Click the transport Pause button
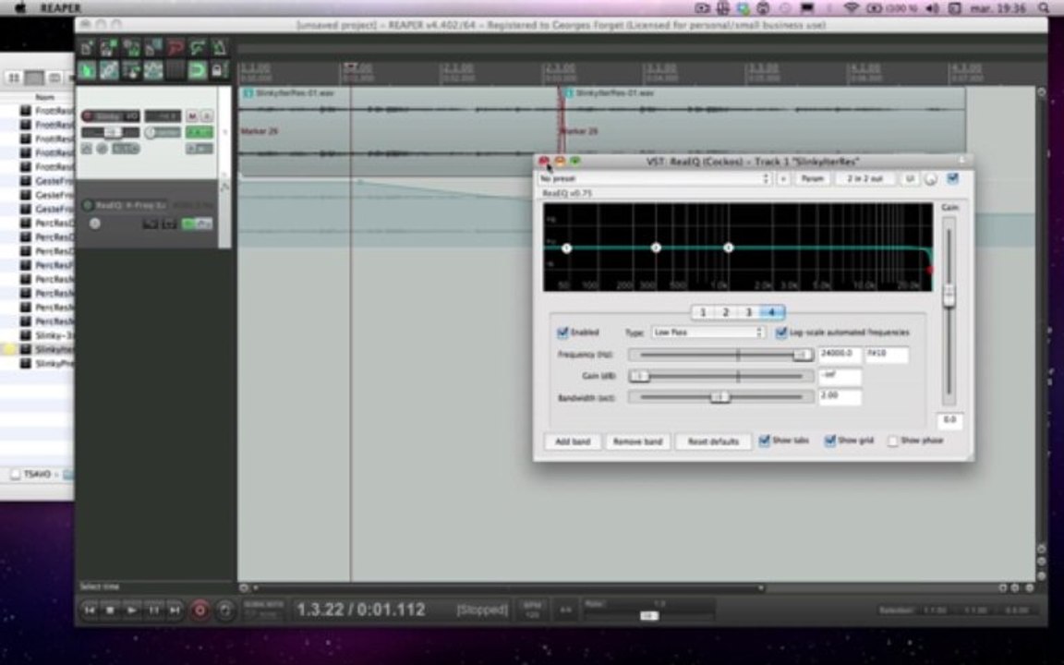This screenshot has height=665, width=1064. pos(153,610)
